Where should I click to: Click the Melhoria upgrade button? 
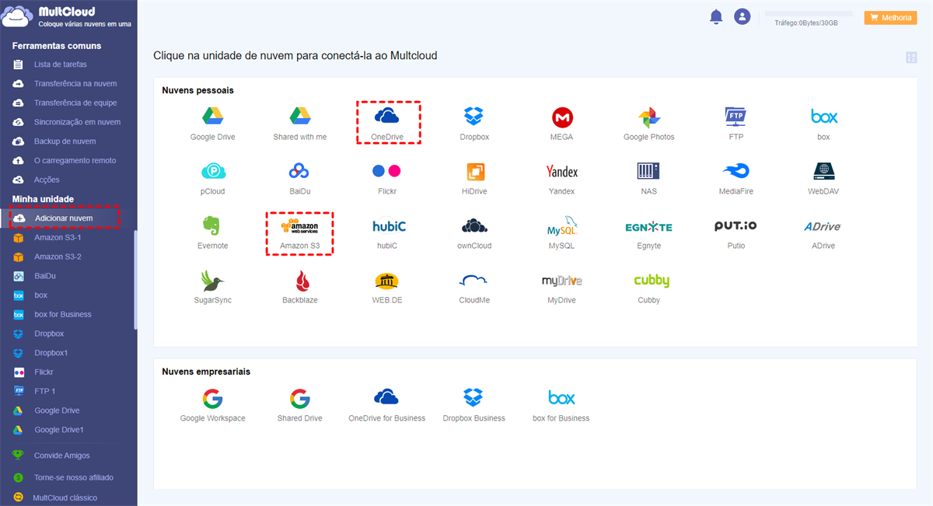pos(890,17)
